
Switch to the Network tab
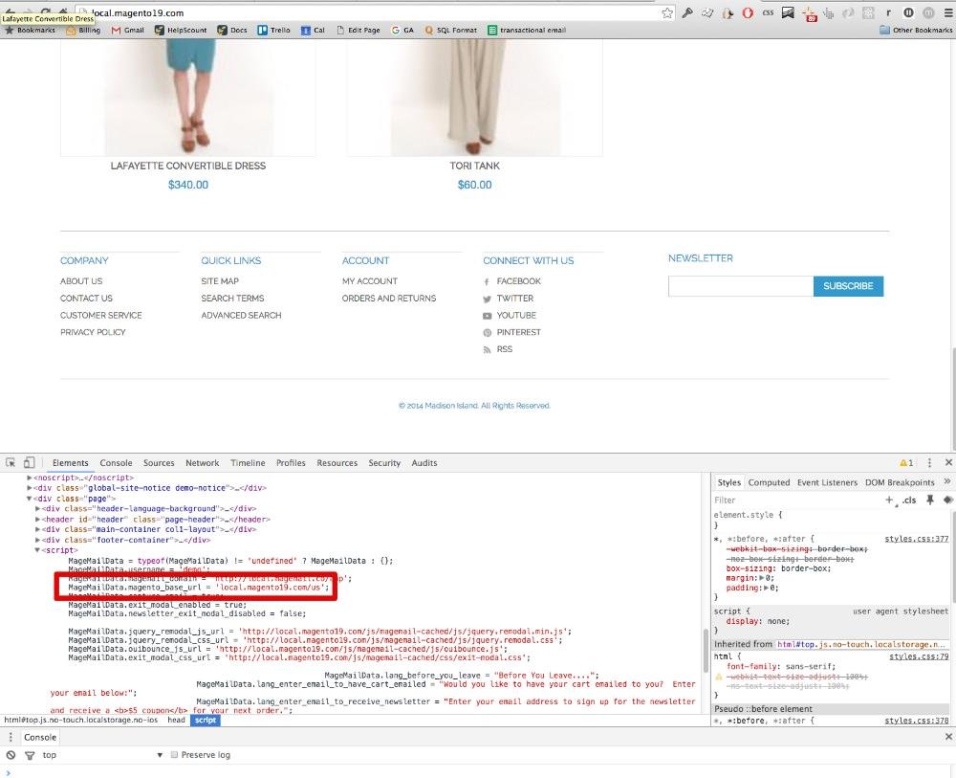pos(202,463)
